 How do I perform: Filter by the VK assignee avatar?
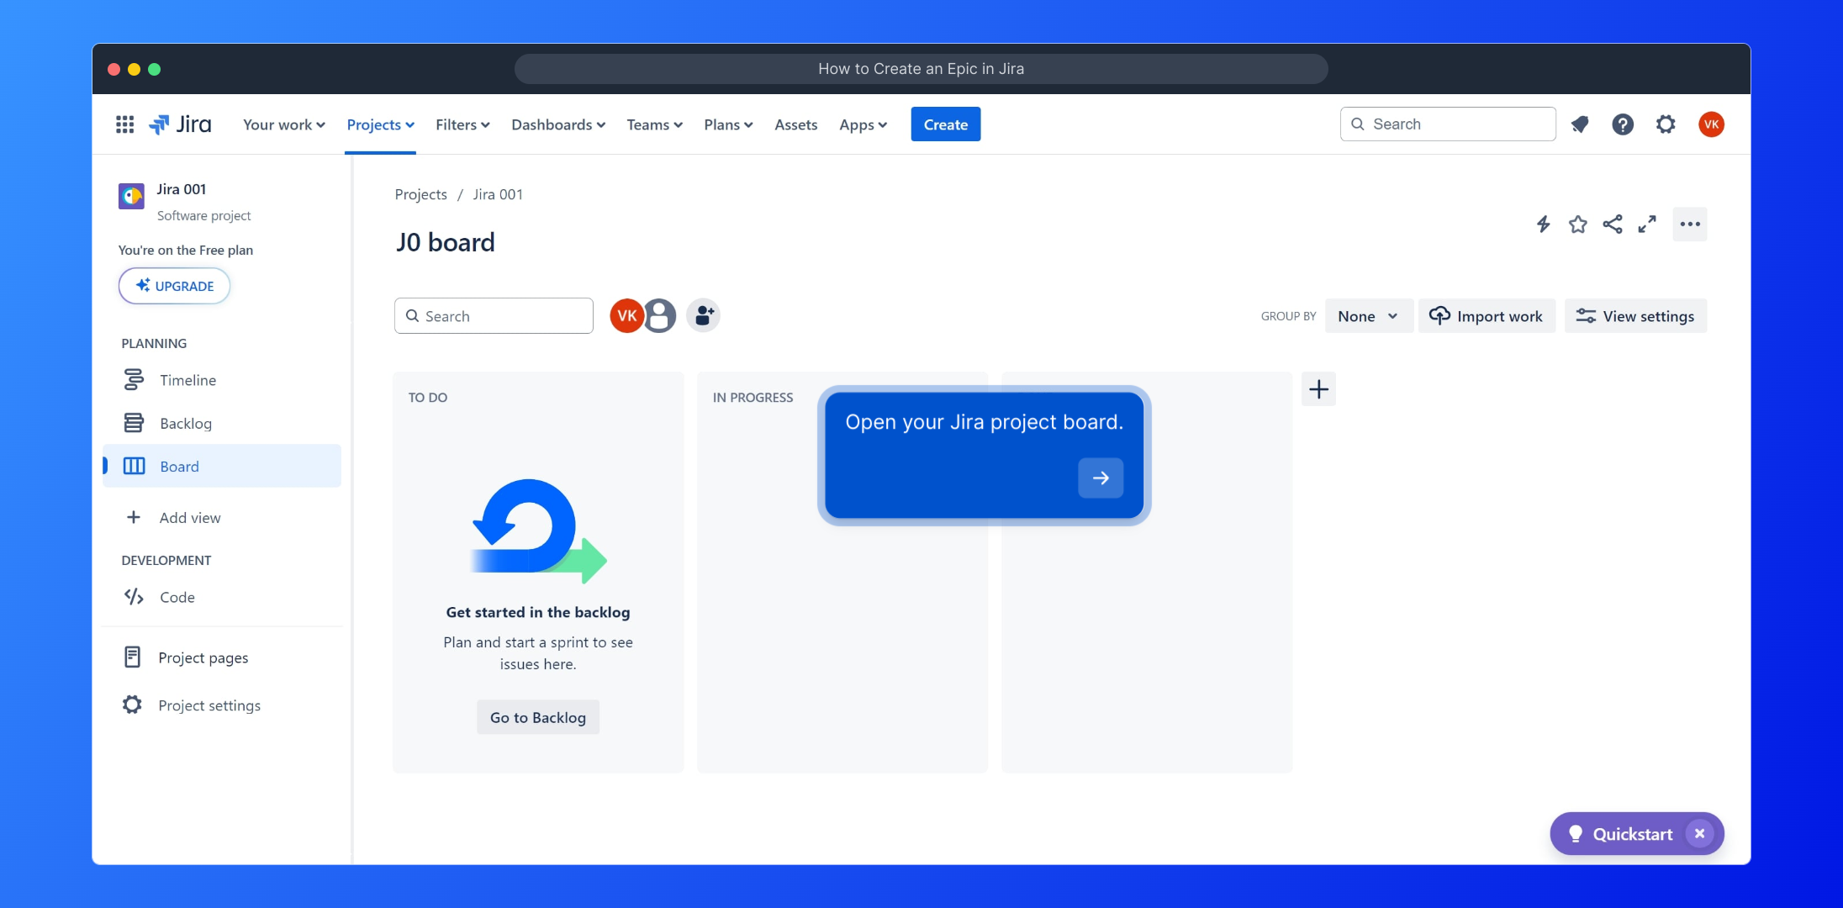point(626,316)
